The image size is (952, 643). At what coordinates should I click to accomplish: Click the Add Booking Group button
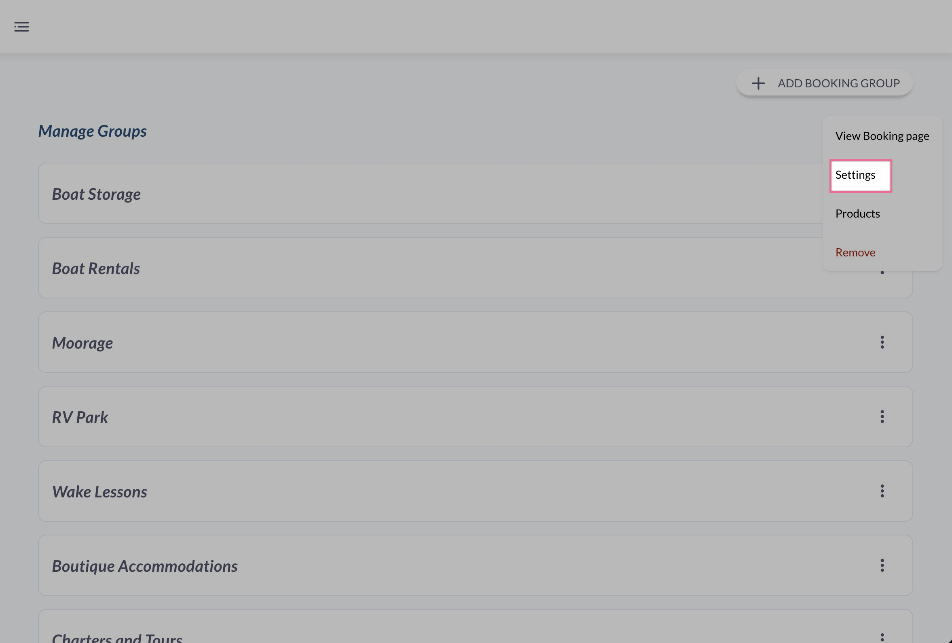(x=824, y=84)
